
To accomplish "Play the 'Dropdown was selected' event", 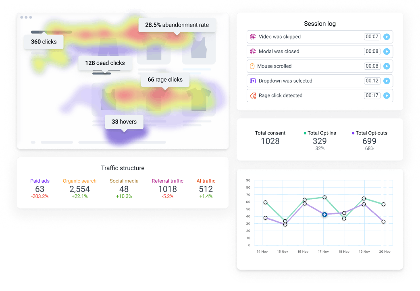I will tap(387, 81).
